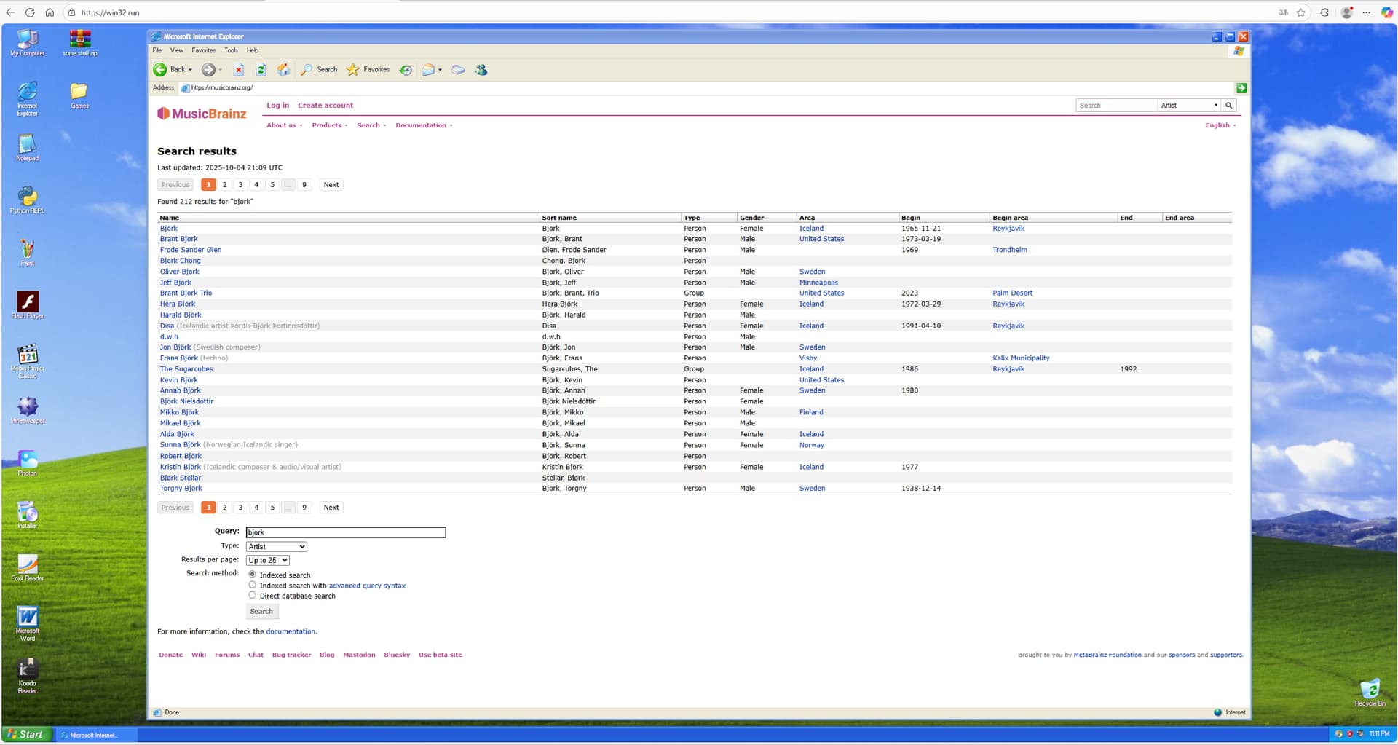Click the magnifier icon beside MusicBrainz search
Screen dimensions: 1398x745
[x=1228, y=106]
